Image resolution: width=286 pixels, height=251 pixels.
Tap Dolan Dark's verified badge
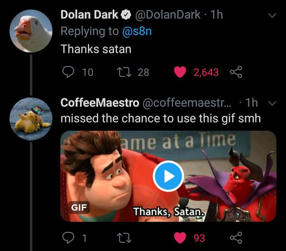(126, 15)
